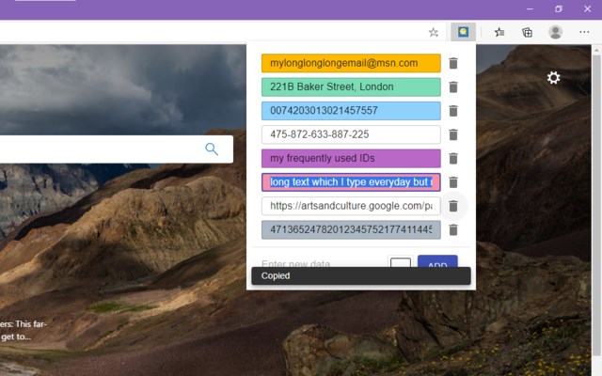Copy the 221B Baker Street, London field
Image resolution: width=602 pixels, height=376 pixels.
coord(351,87)
